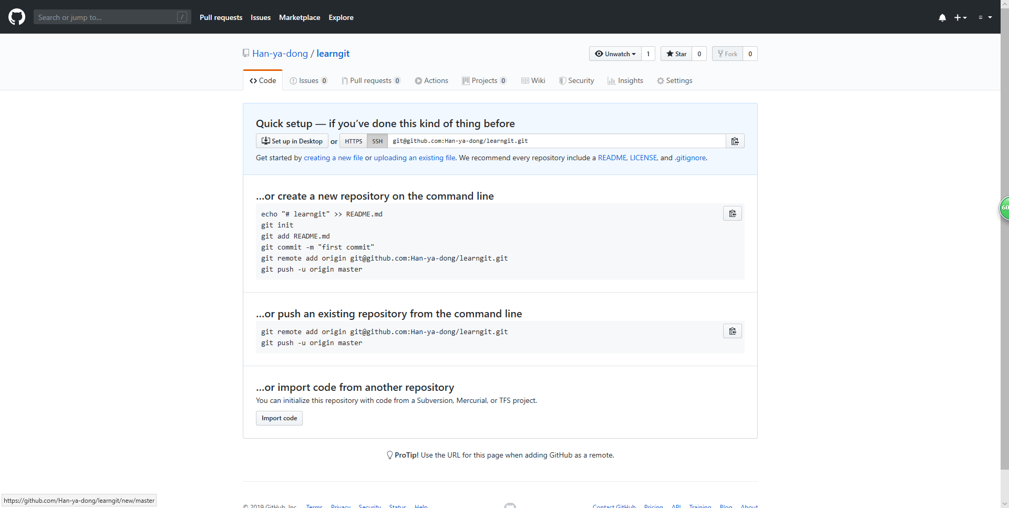Image resolution: width=1009 pixels, height=508 pixels.
Task: Copy the clone URL to clipboard
Action: point(735,141)
